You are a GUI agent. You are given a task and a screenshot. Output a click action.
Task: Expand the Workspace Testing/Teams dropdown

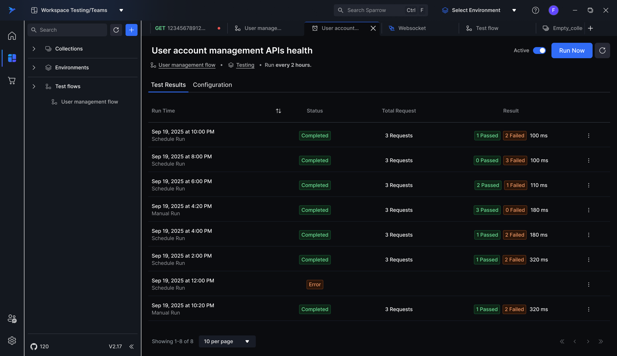coord(121,10)
